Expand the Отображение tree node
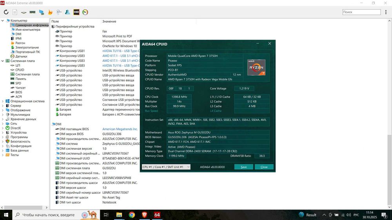392x220 pixels. coord(2,110)
